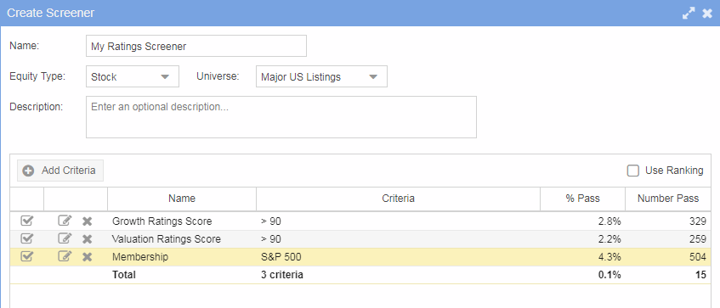Remove the Membership criterion

coord(88,257)
